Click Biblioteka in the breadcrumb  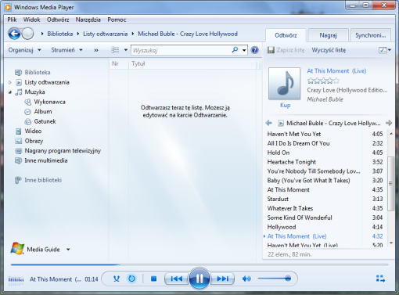click(x=60, y=34)
